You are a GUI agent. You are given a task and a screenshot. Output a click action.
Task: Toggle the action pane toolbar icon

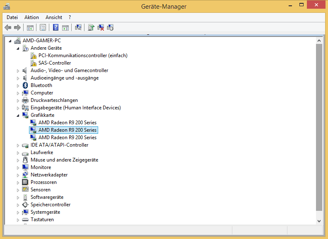point(65,27)
